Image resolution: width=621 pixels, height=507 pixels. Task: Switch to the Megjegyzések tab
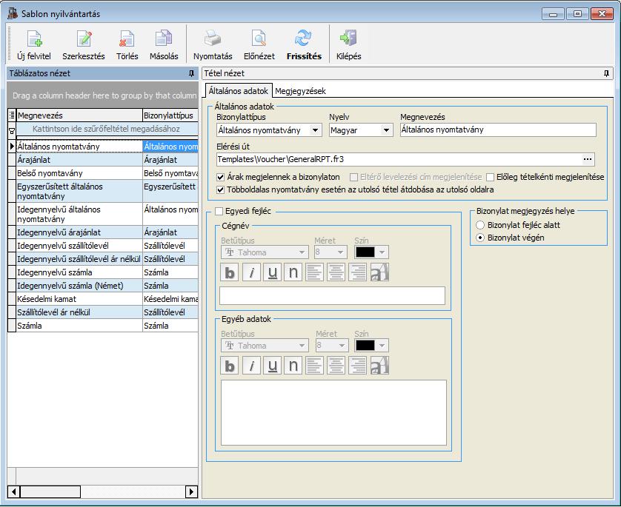point(300,91)
